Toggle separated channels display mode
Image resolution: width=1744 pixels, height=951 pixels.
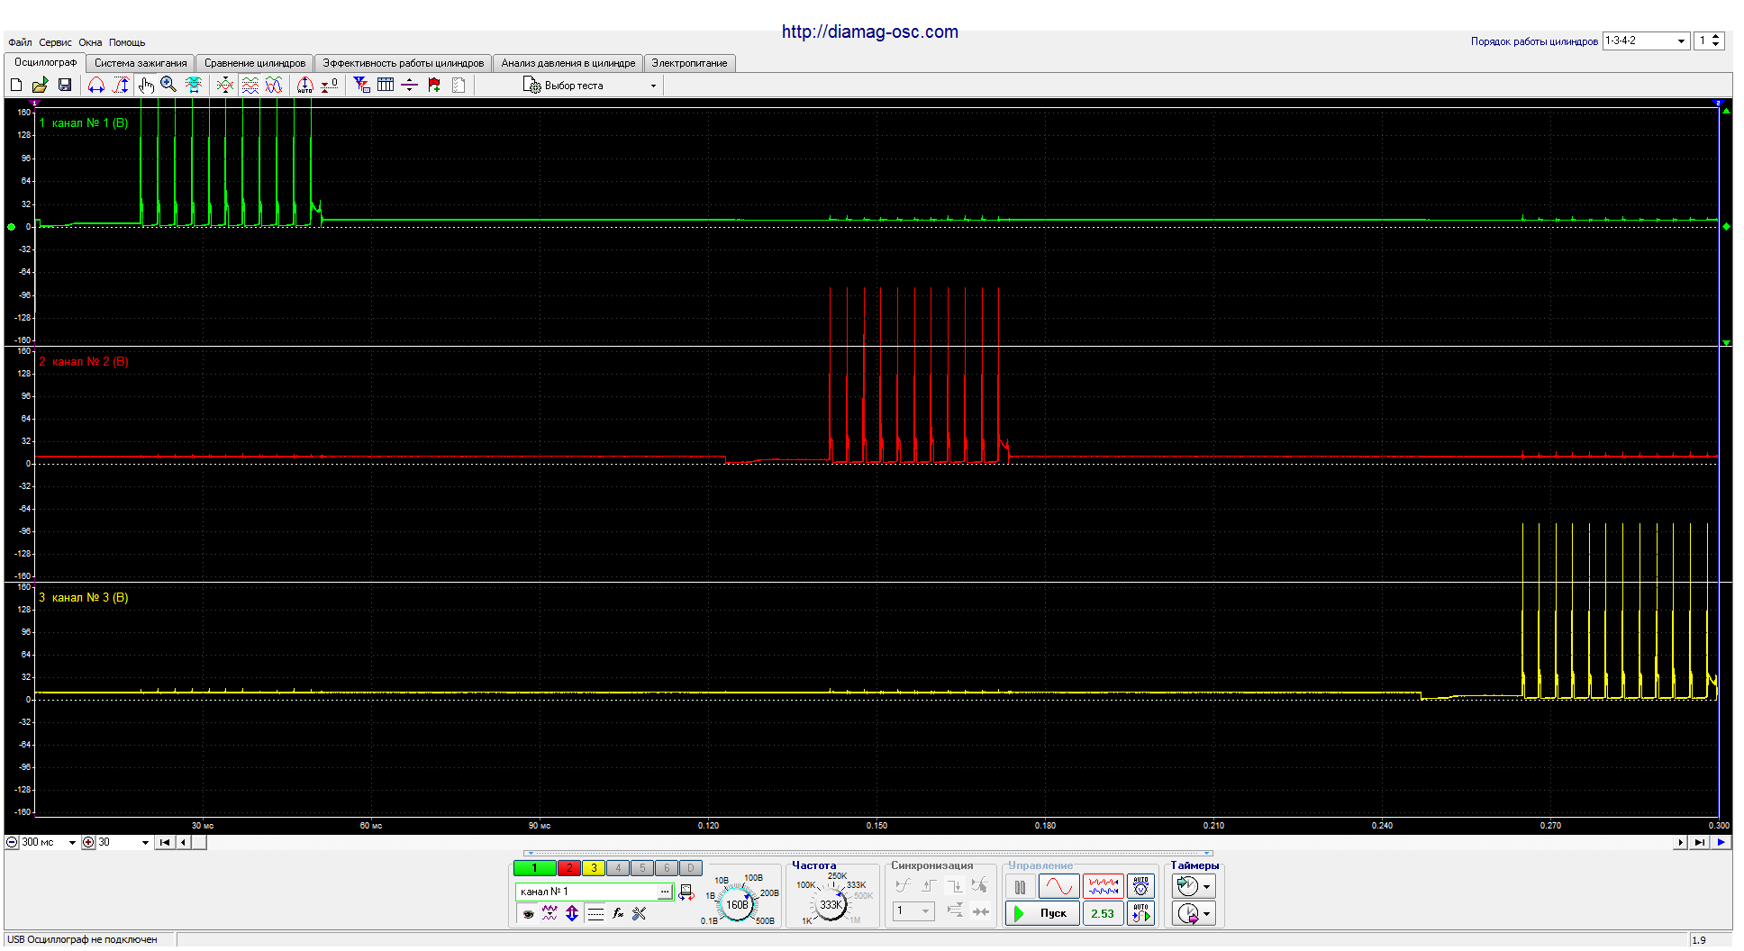point(250,85)
